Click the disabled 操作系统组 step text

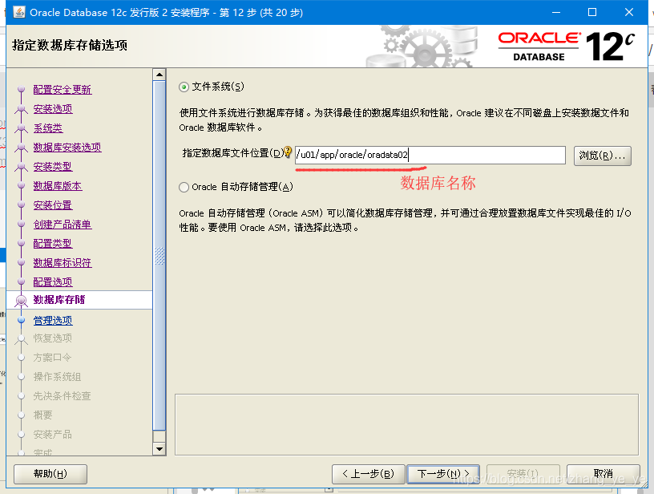[57, 376]
